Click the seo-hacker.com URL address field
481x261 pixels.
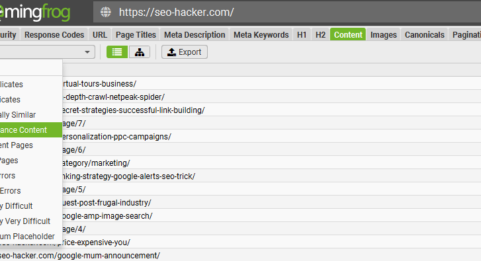click(287, 13)
